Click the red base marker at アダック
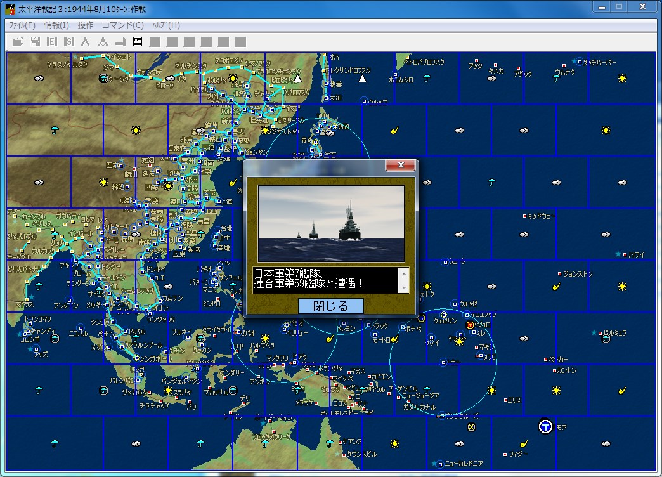Image resolution: width=662 pixels, height=477 pixels. [x=518, y=69]
